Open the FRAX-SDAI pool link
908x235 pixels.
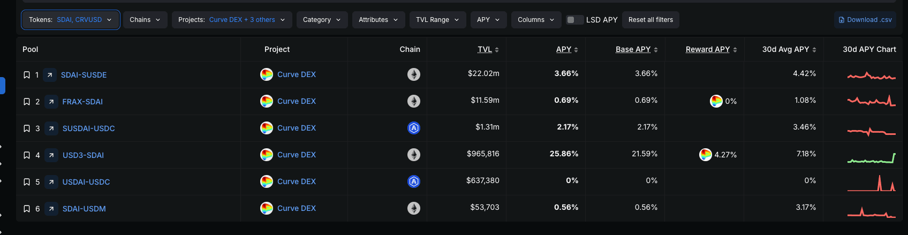pyautogui.click(x=82, y=102)
